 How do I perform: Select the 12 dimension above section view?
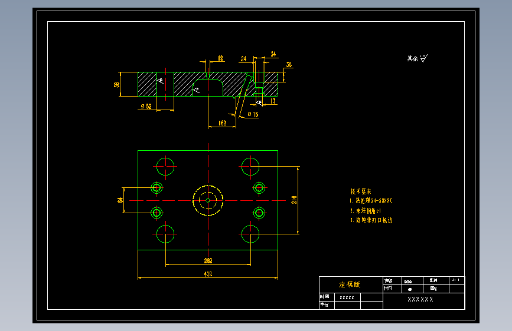pos(220,58)
